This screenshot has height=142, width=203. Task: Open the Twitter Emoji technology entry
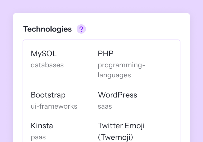pyautogui.click(x=121, y=126)
